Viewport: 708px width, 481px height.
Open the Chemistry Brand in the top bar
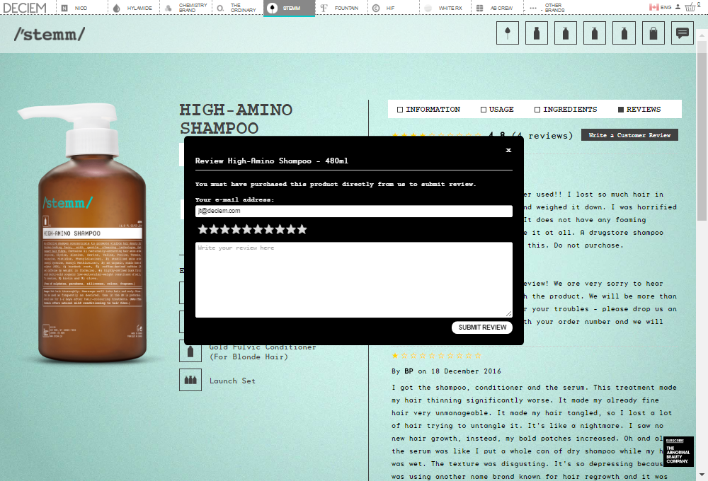tap(186, 8)
